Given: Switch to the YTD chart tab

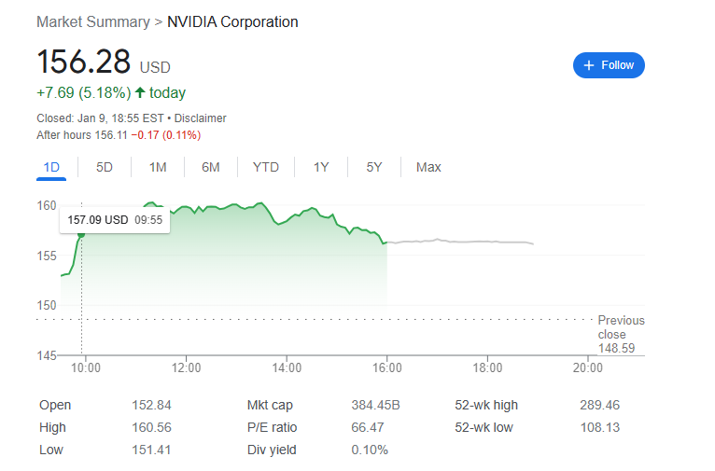Looking at the screenshot, I should [x=266, y=167].
